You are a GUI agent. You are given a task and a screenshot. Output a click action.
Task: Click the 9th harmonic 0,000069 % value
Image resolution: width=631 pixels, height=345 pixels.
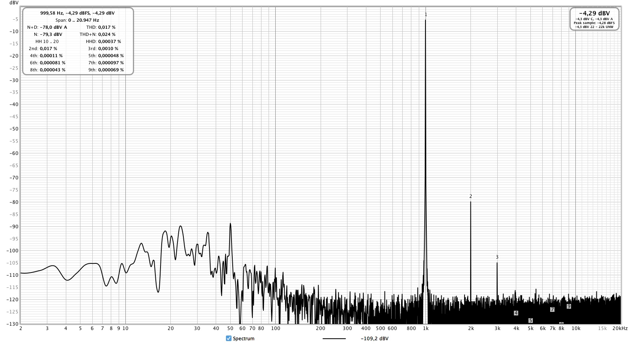coord(111,70)
